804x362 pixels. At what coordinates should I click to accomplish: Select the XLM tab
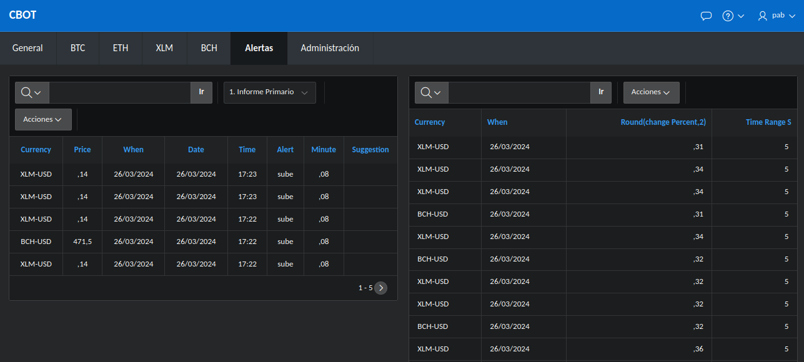pos(164,48)
